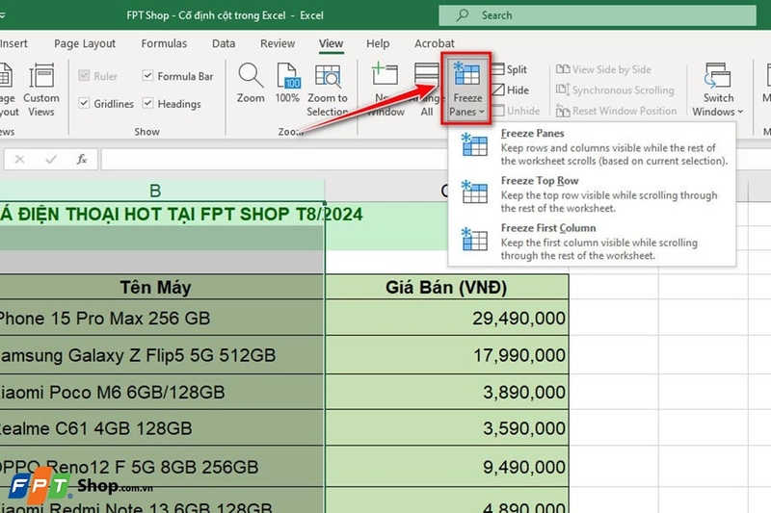The width and height of the screenshot is (771, 513).
Task: Switch to the Data tab
Action: (x=224, y=43)
